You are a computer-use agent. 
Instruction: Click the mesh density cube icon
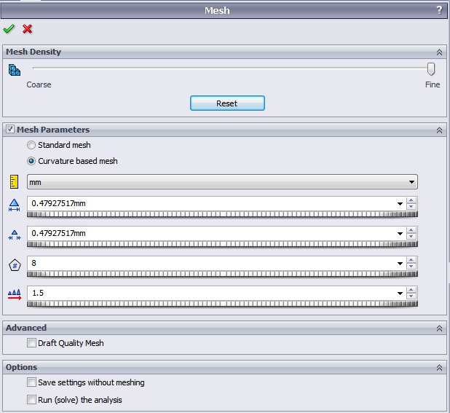(15, 70)
